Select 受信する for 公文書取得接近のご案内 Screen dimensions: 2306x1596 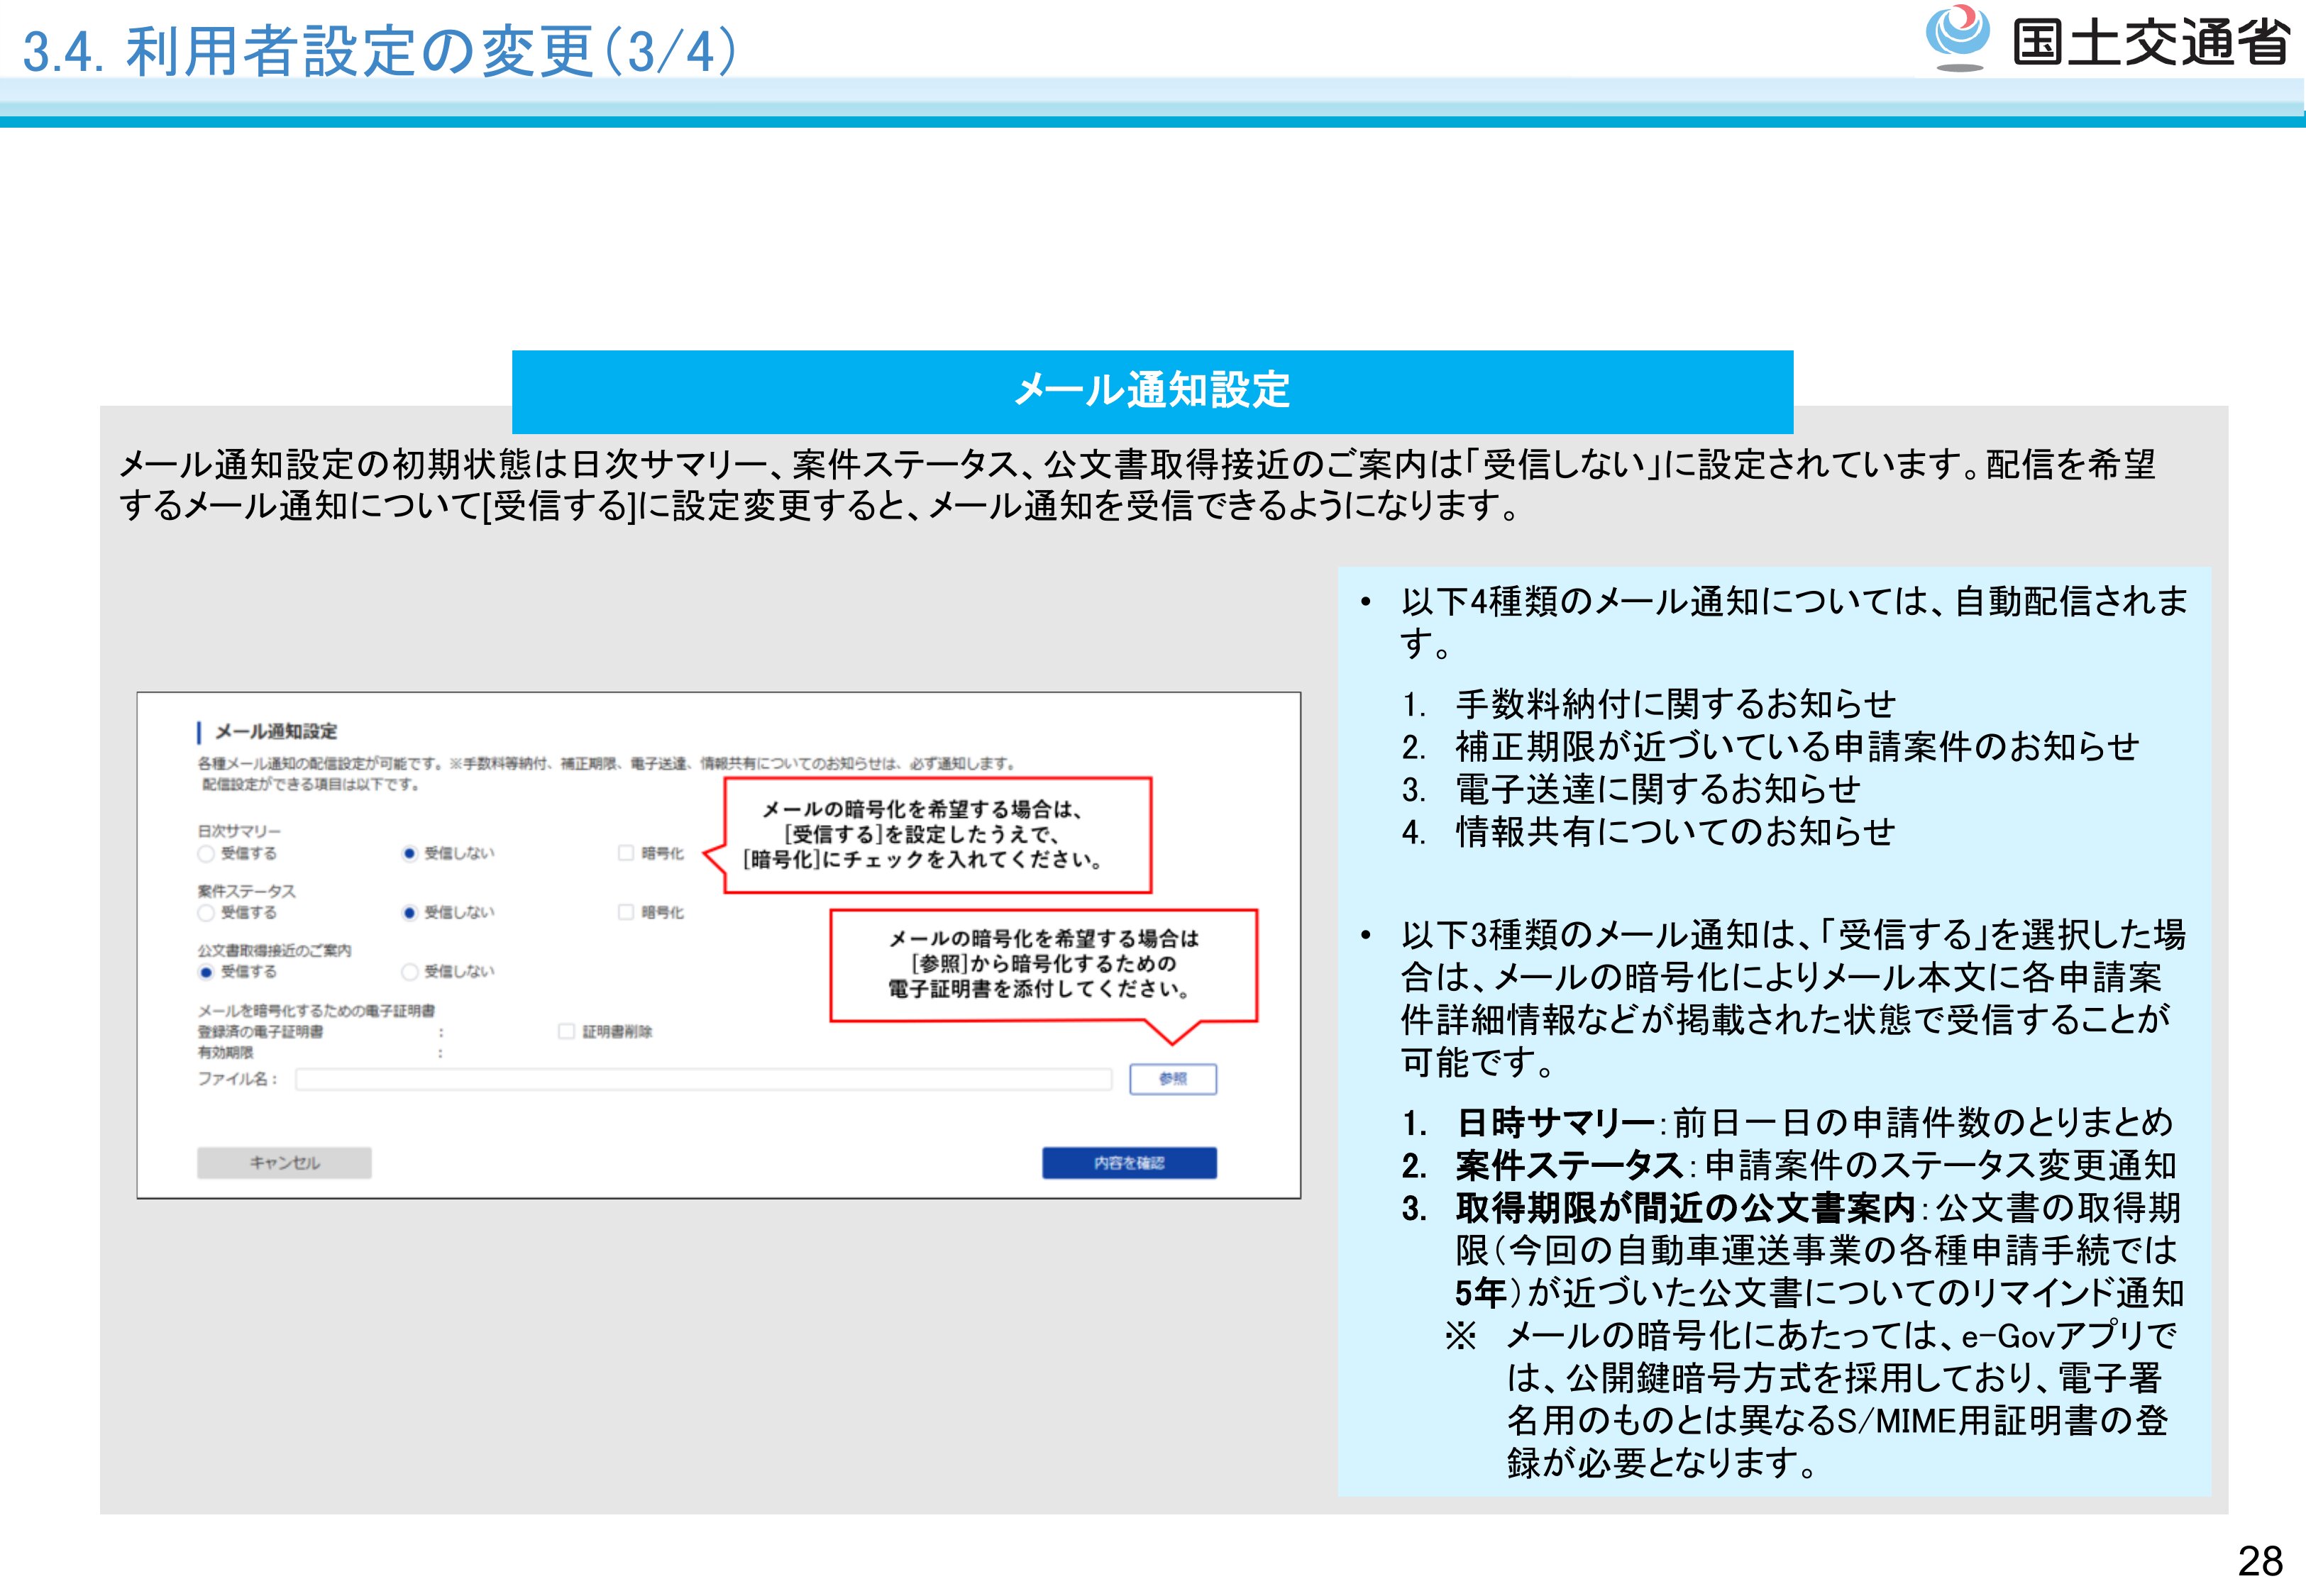tap(206, 972)
